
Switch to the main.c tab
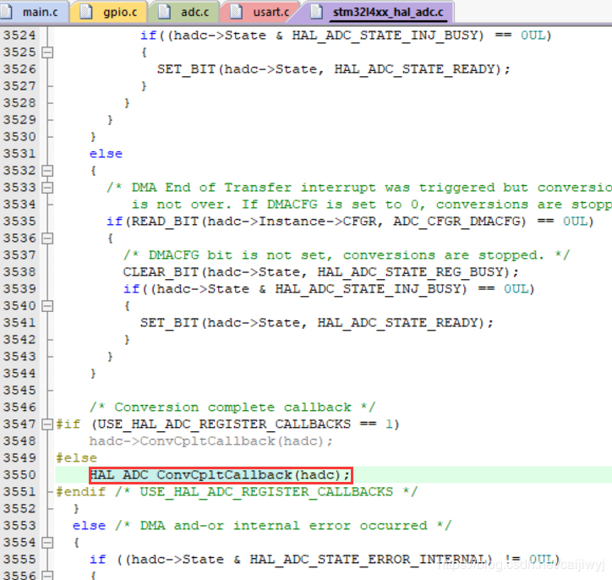tap(33, 12)
